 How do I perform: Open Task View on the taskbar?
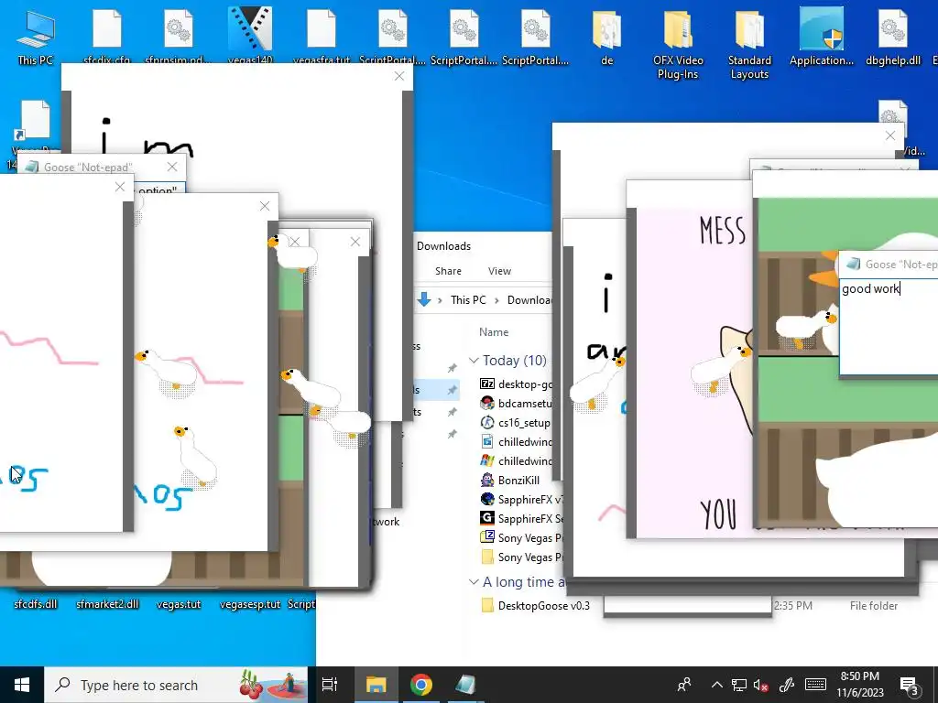coord(330,685)
